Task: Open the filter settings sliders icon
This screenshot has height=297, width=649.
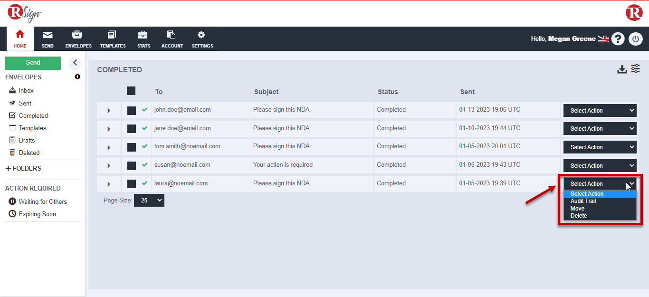Action: point(636,69)
